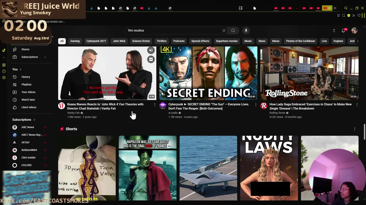Open the Watch later list
Image resolution: width=366 pixels, height=205 pixels.
[x=28, y=100]
